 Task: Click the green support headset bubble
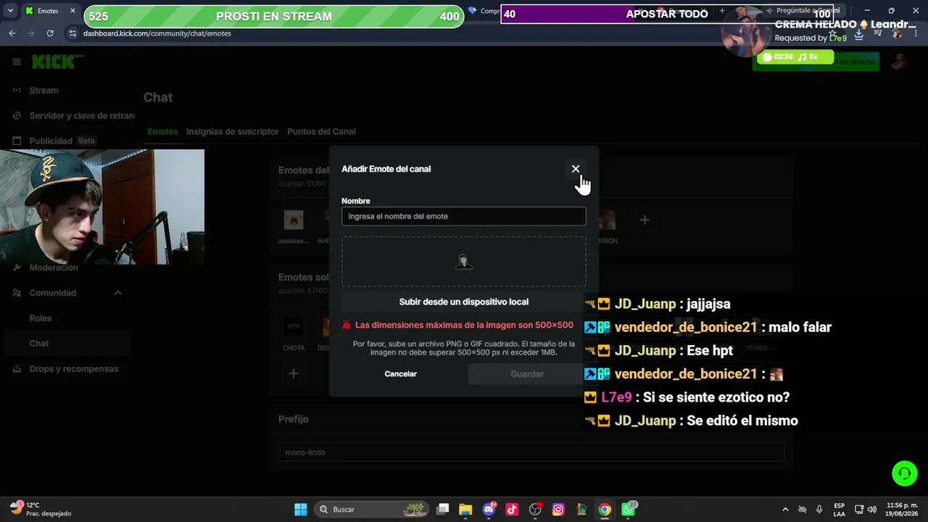905,473
